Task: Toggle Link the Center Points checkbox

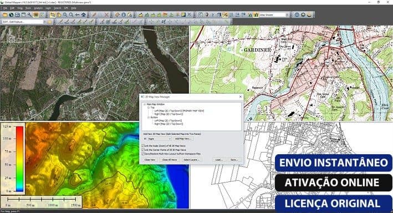Action: tap(143, 150)
